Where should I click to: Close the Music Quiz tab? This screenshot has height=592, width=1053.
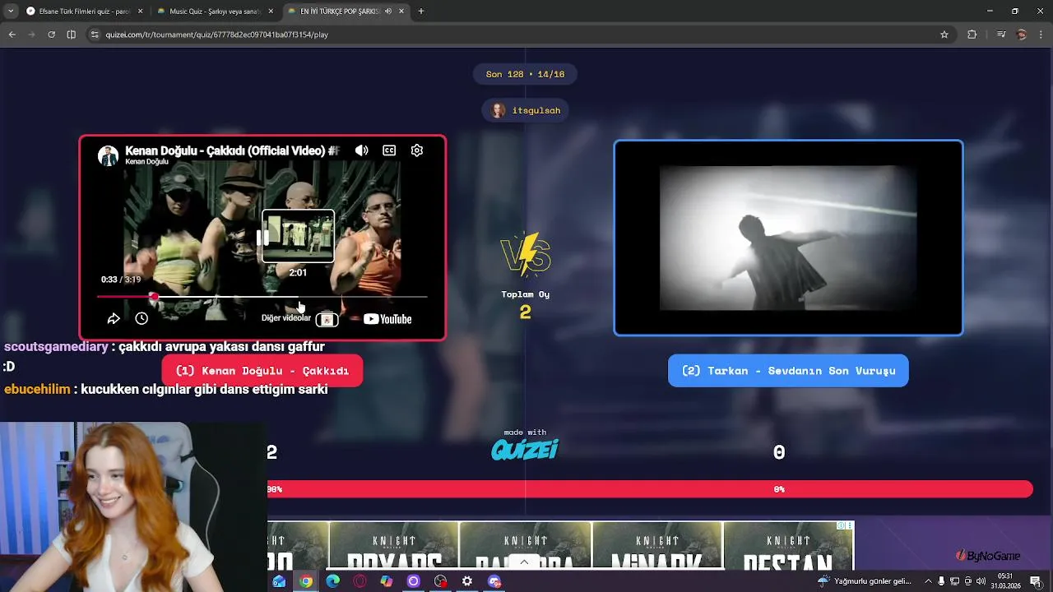coord(271,12)
